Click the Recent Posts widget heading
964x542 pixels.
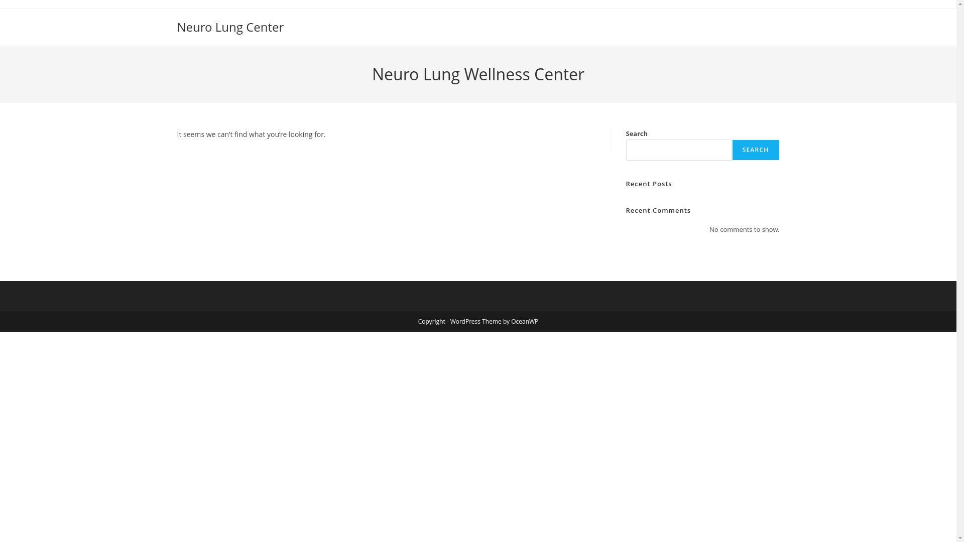pyautogui.click(x=649, y=184)
